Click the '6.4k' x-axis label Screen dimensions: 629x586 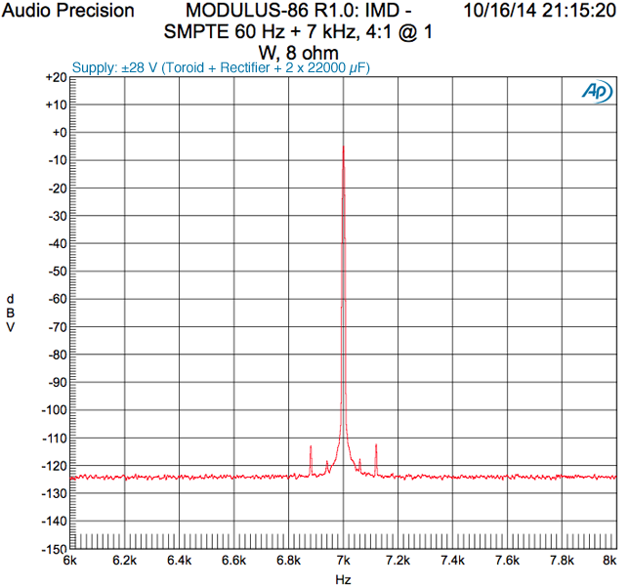[x=180, y=561]
